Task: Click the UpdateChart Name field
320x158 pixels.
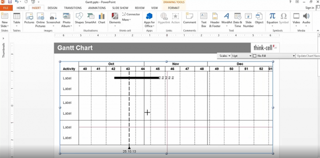Action: pyautogui.click(x=308, y=56)
